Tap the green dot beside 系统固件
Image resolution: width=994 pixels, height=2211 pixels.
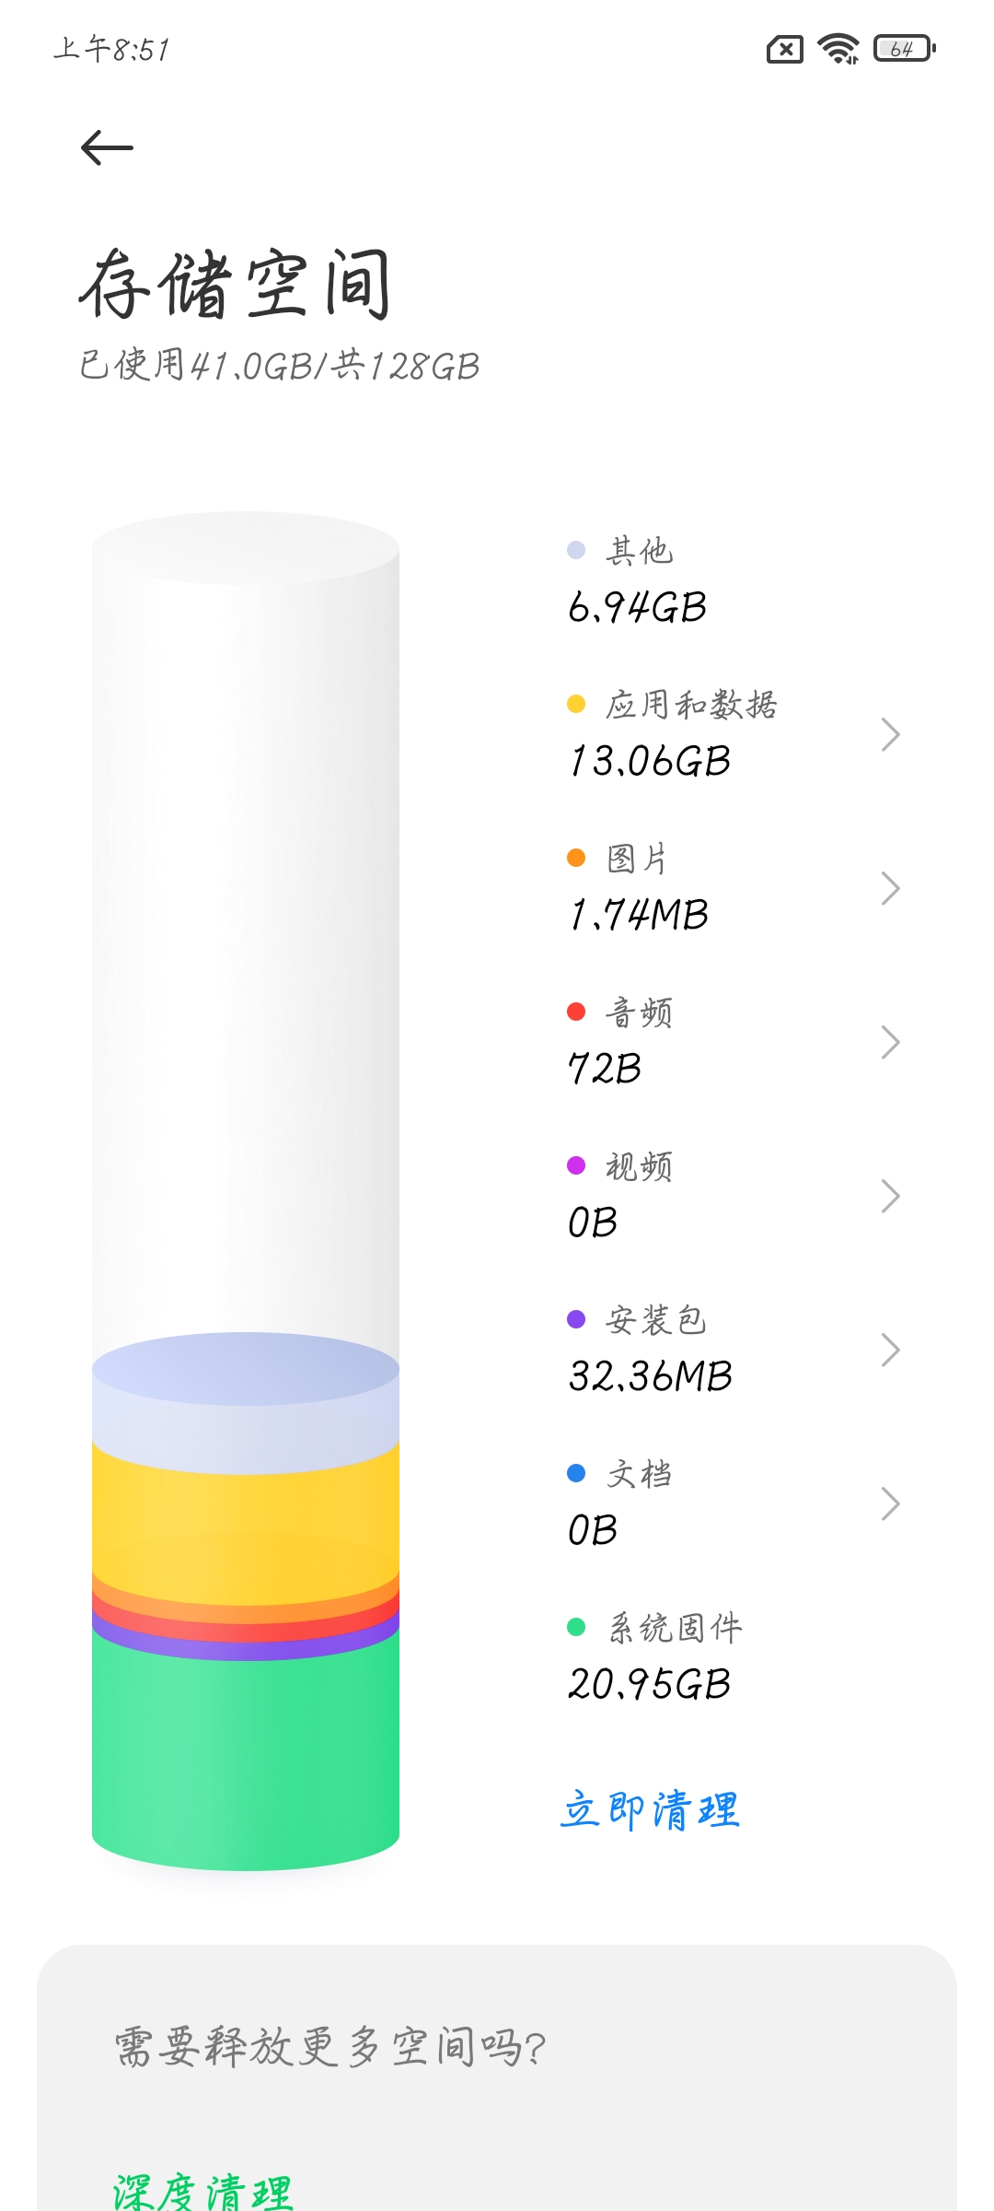(x=576, y=1628)
